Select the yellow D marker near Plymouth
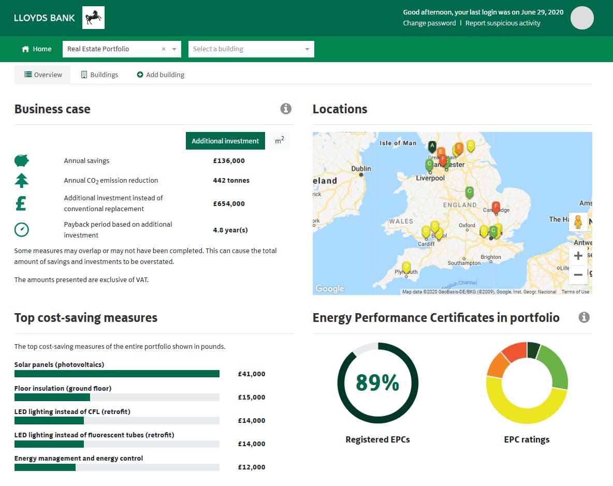The width and height of the screenshot is (613, 486). [406, 267]
